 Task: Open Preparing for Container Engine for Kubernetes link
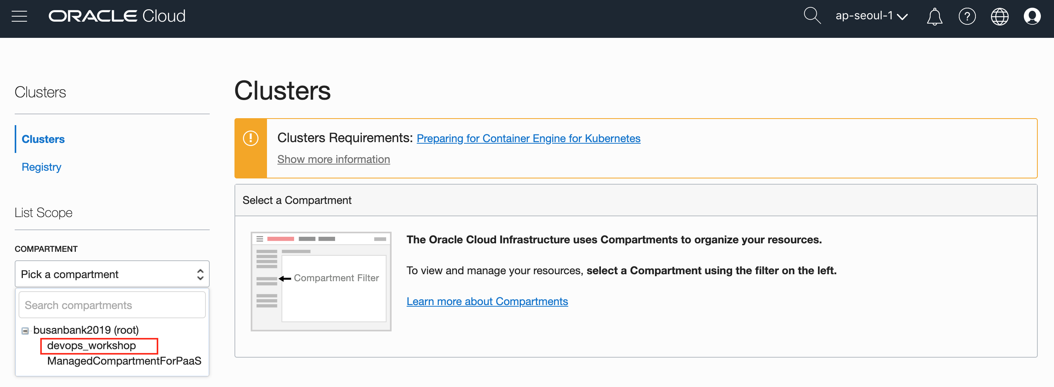528,139
